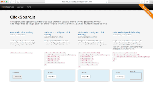The height and width of the screenshot is (101, 153).
Task: Reload the page using the refresh icon
Action: tap(107, 2)
